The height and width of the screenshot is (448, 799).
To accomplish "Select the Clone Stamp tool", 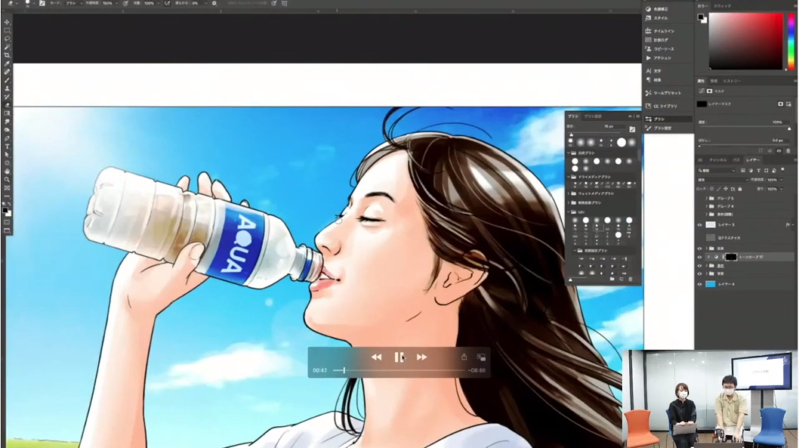I will (7, 88).
